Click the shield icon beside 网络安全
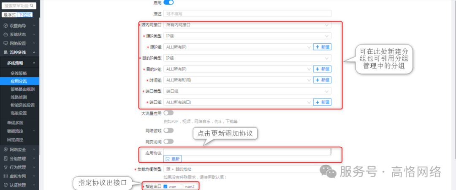This screenshot has width=456, height=190. pos(5,150)
